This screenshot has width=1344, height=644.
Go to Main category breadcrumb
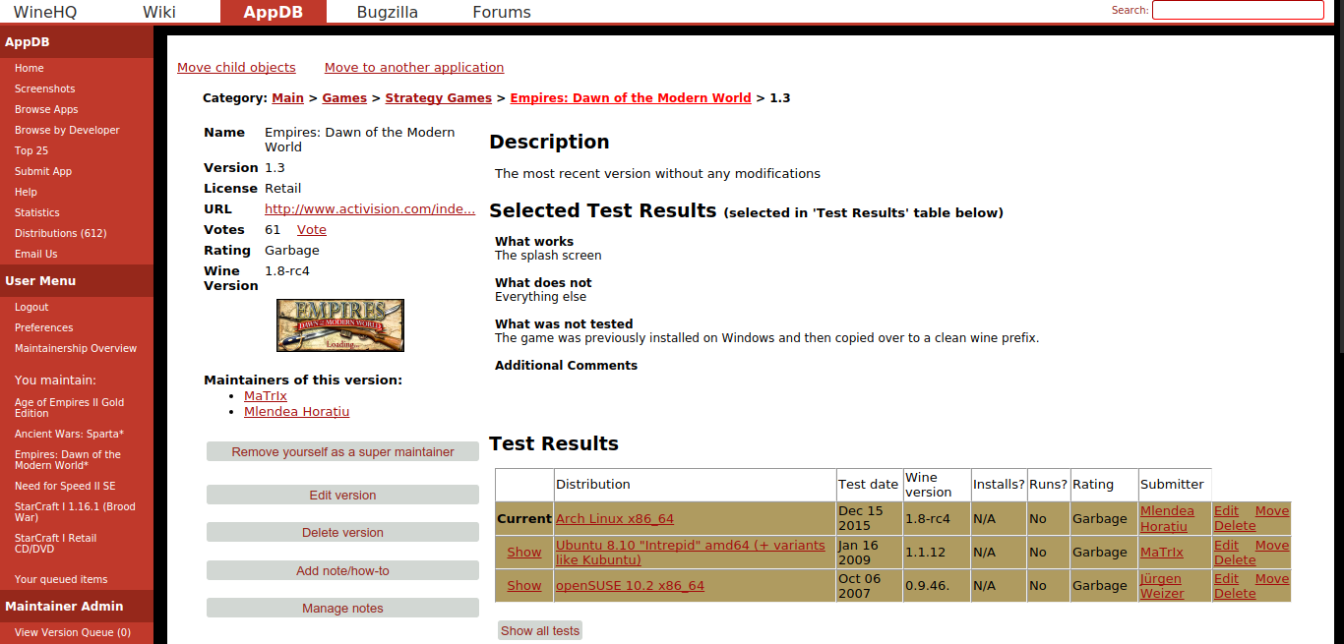click(x=288, y=97)
